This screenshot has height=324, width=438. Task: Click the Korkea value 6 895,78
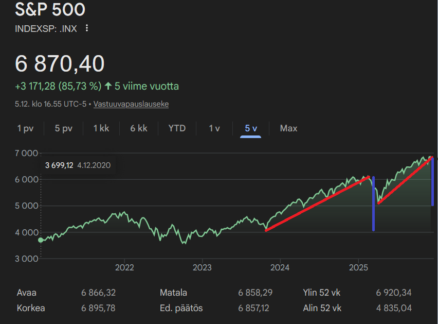(99, 308)
